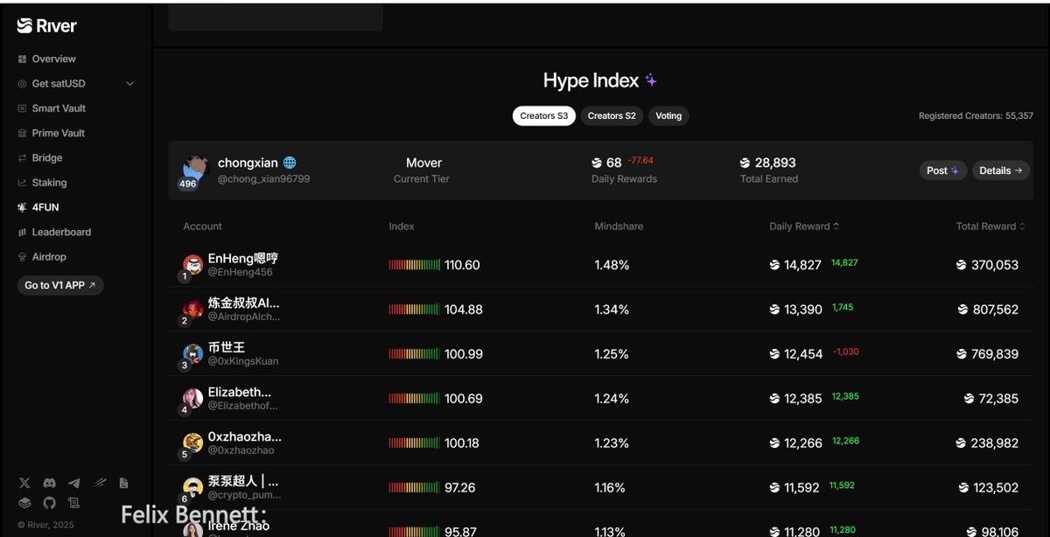Click the index bar for the 100.99 row
Viewport: 1050px width, 537px height.
point(415,354)
